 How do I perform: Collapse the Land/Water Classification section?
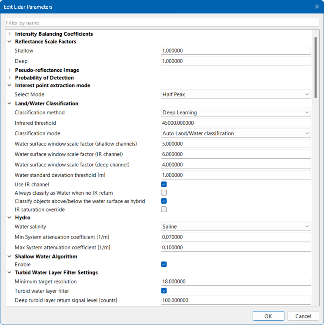pyautogui.click(x=10, y=103)
